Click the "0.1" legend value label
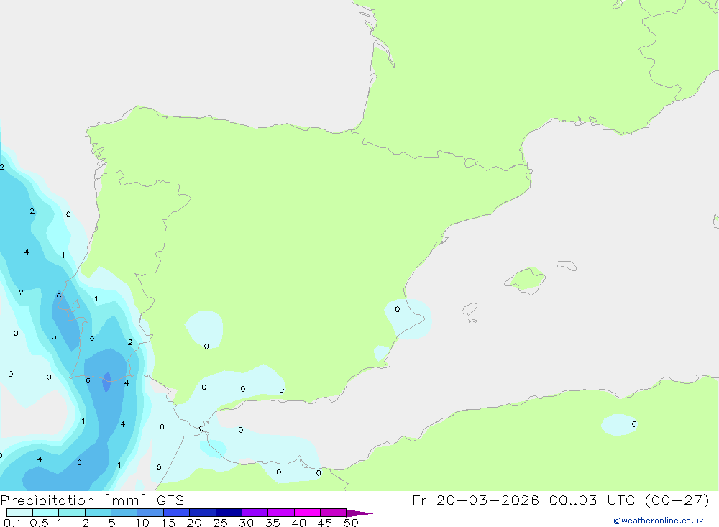719x527 pixels. point(12,523)
